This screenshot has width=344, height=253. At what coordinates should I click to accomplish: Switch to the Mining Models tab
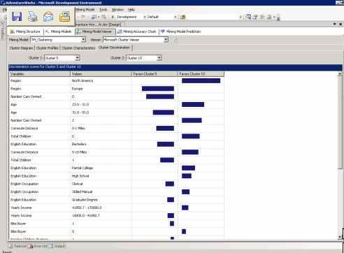pos(58,31)
